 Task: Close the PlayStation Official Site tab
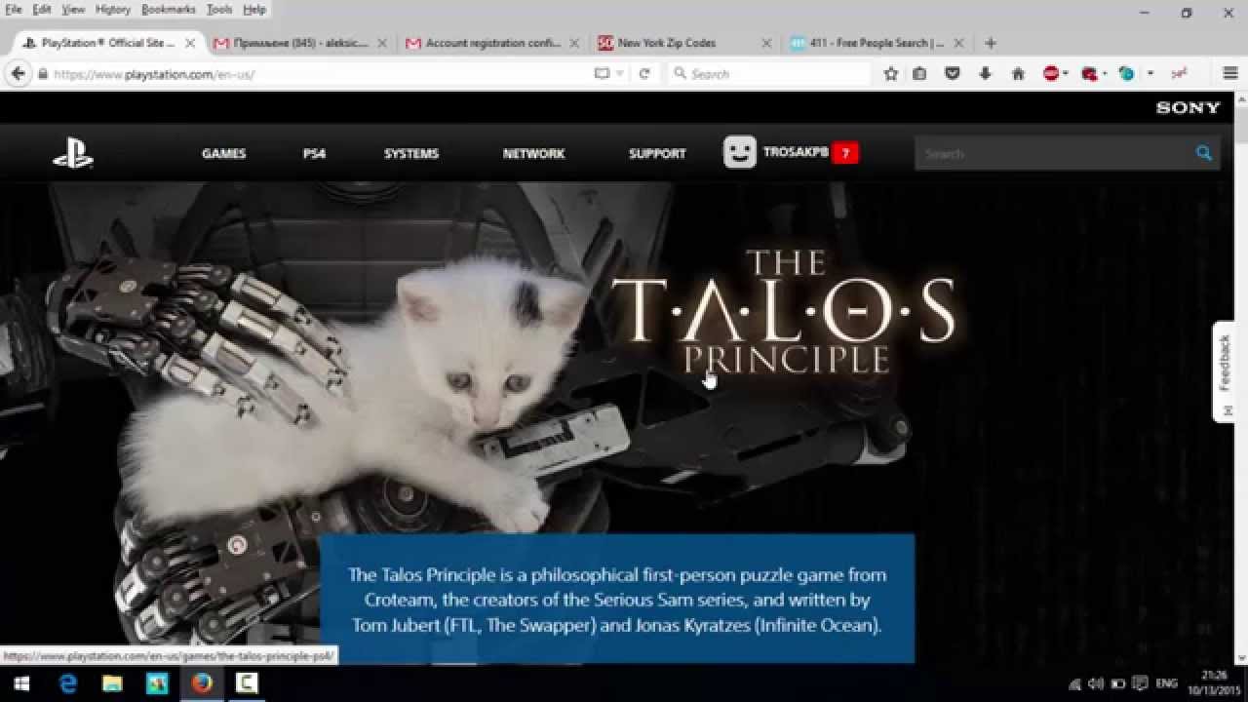pos(190,43)
